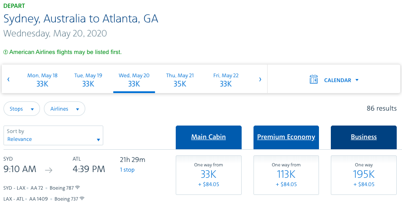Click the Business column header
Screen dimensions: 402x205
(x=364, y=137)
